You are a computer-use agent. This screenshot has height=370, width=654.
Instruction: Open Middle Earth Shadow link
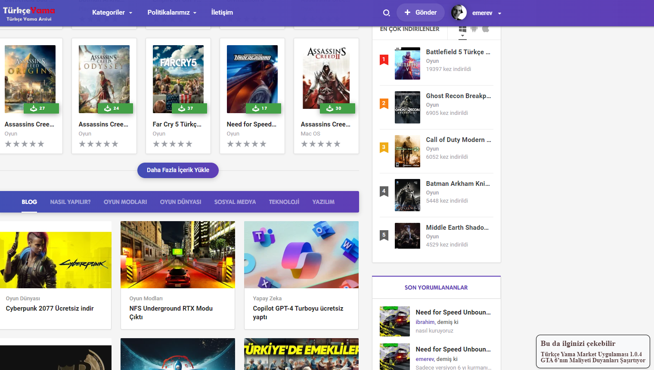pyautogui.click(x=457, y=228)
